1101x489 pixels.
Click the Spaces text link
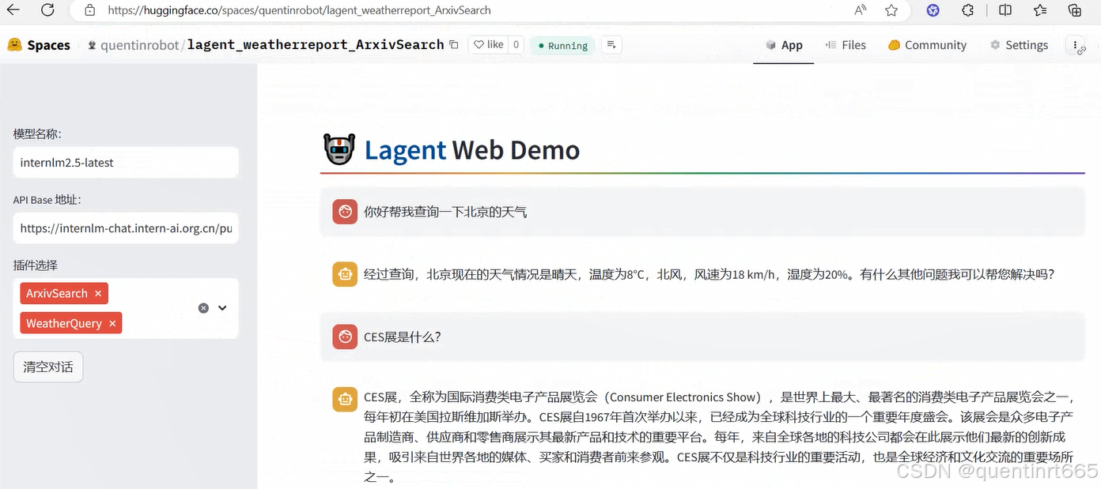pyautogui.click(x=49, y=45)
